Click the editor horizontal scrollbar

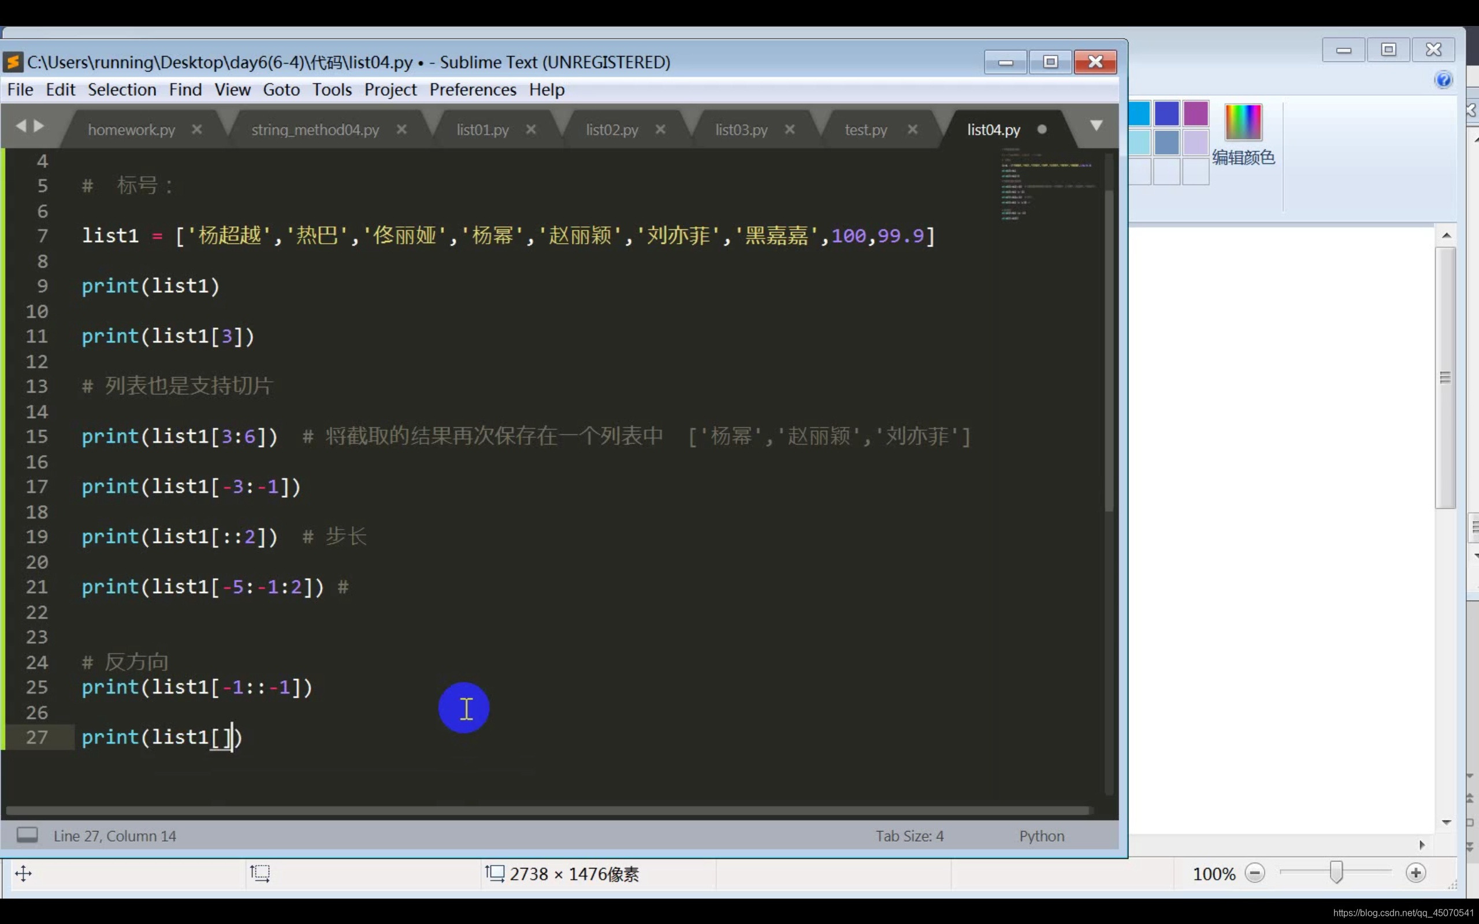click(x=547, y=811)
